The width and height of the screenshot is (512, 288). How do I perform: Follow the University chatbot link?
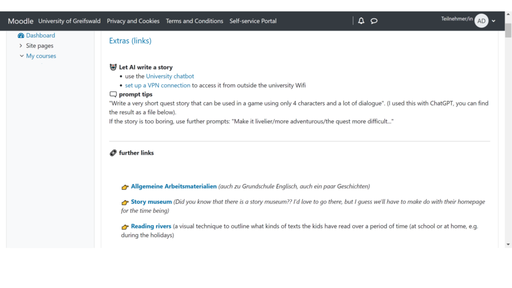[170, 76]
